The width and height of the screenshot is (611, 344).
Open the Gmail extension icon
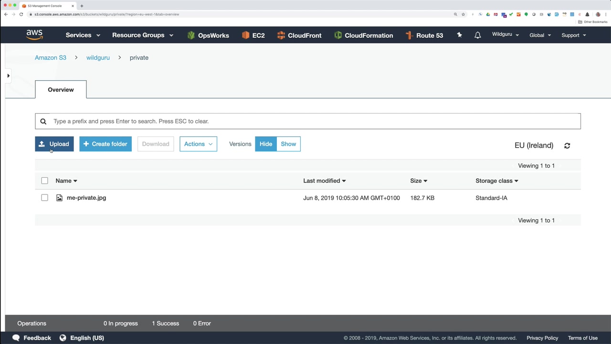[x=496, y=14]
